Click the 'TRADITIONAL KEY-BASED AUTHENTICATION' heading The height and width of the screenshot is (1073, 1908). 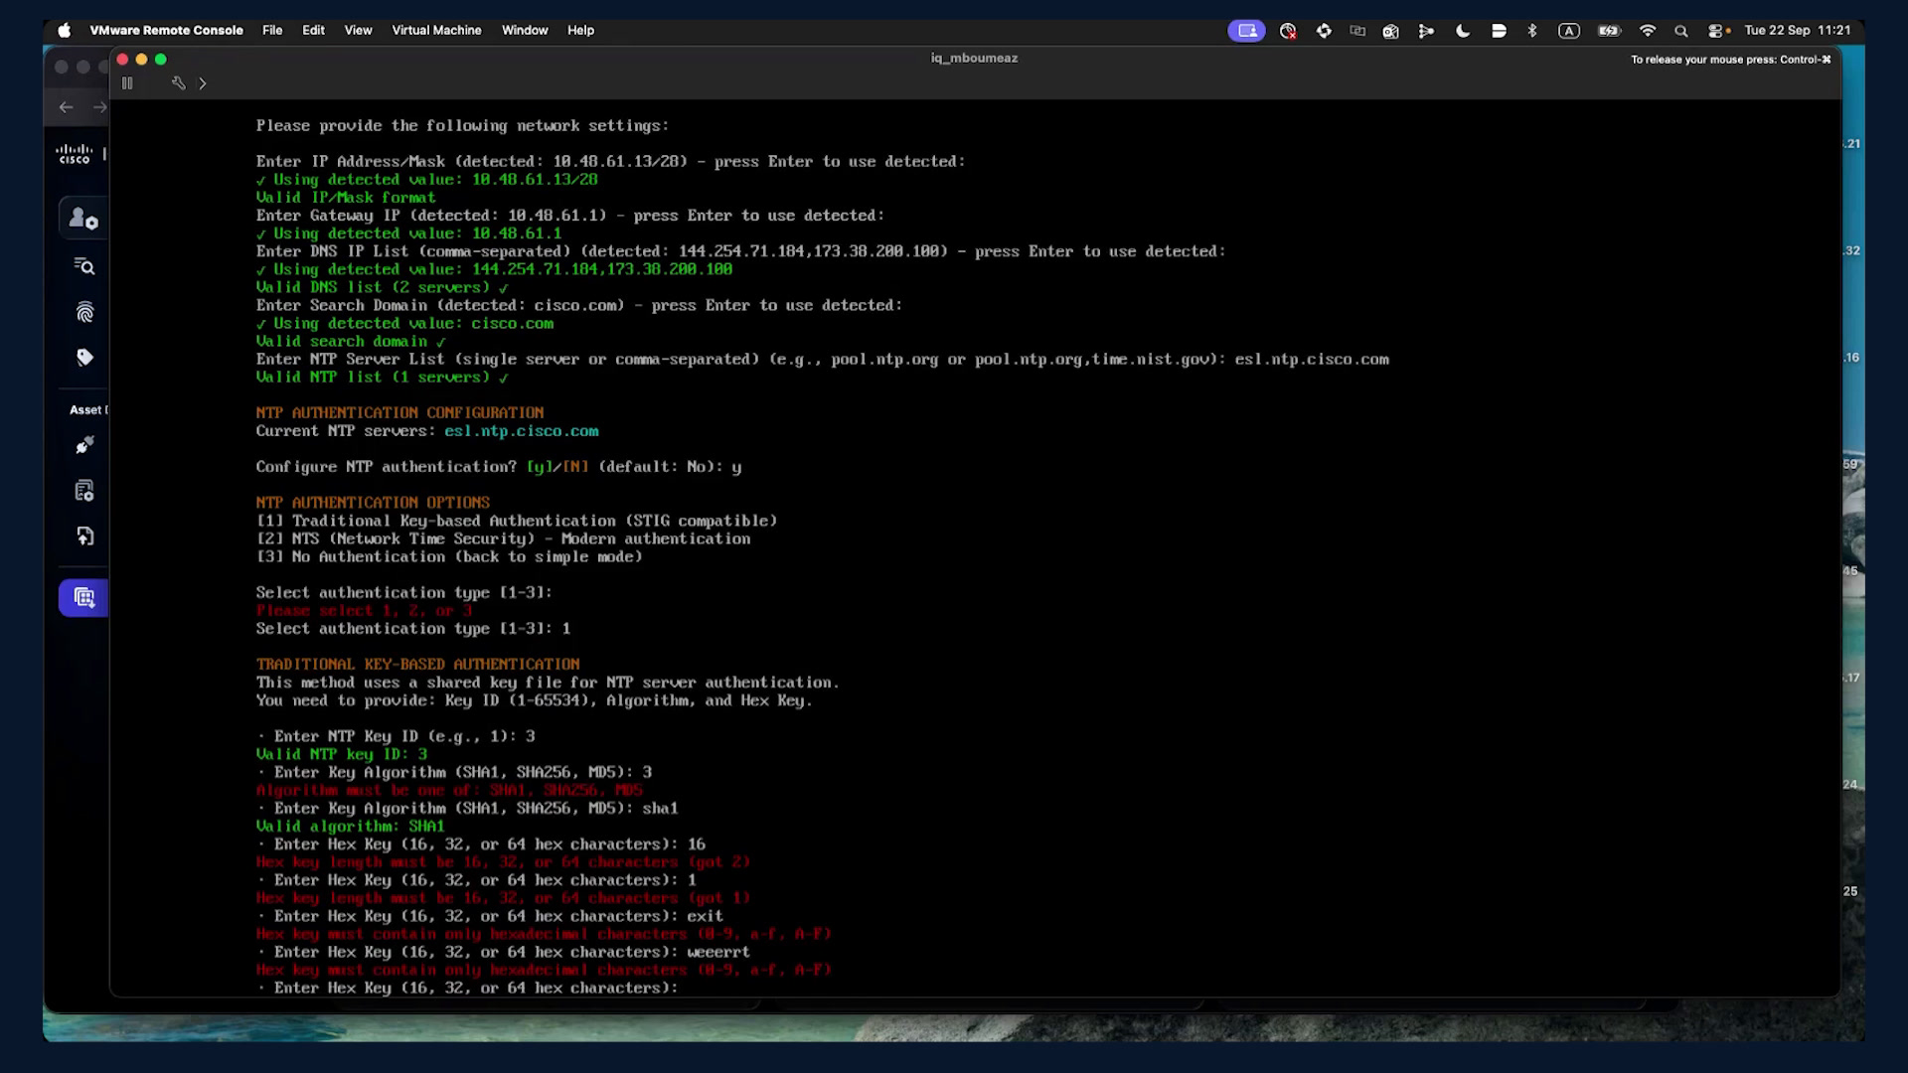417,665
